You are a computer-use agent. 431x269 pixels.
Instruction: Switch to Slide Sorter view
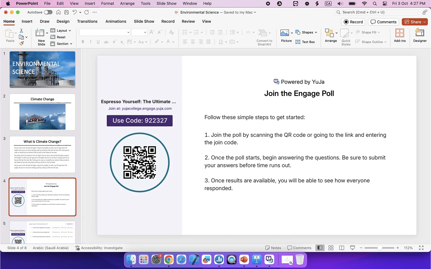click(x=331, y=248)
